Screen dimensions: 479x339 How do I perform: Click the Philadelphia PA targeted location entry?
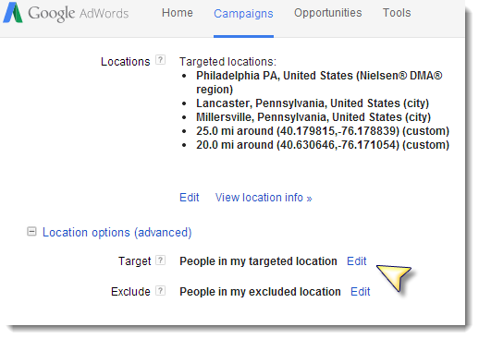point(319,82)
